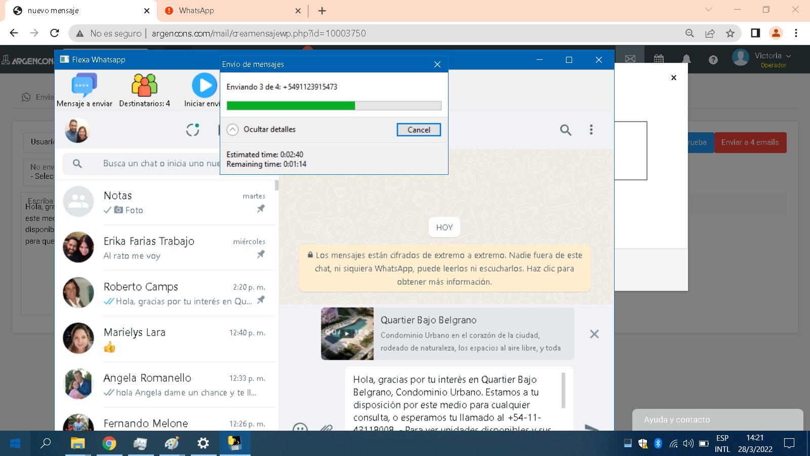
Task: Click the Quartier Bajo Belgrano preview thumbnail
Action: [x=347, y=333]
